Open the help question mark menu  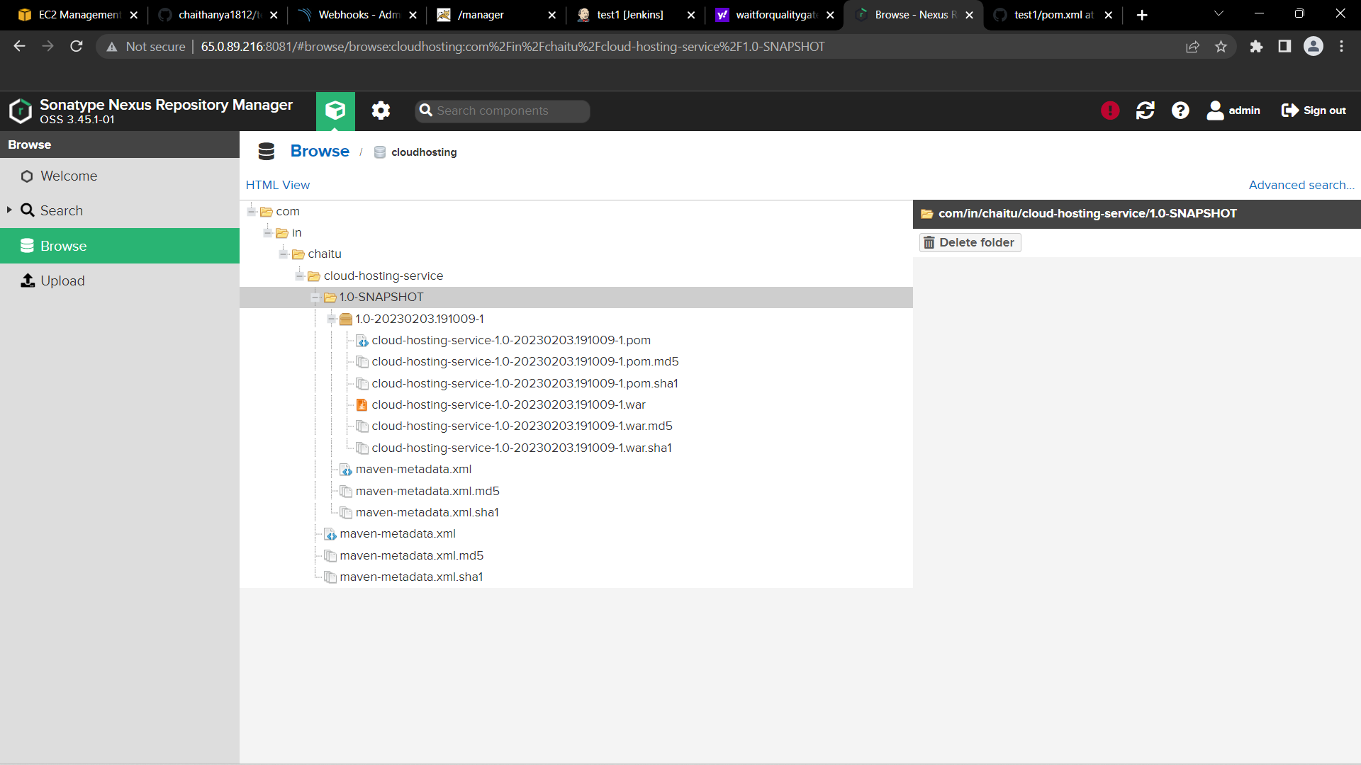coord(1180,110)
